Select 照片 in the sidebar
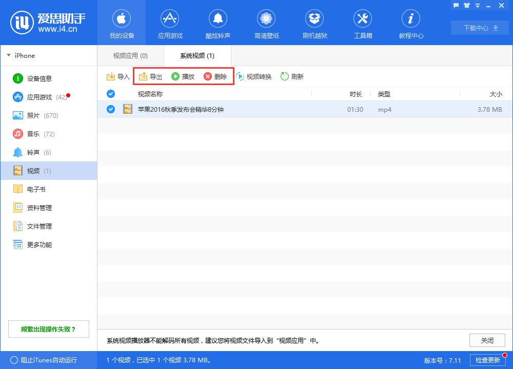This screenshot has height=369, width=513. point(33,115)
